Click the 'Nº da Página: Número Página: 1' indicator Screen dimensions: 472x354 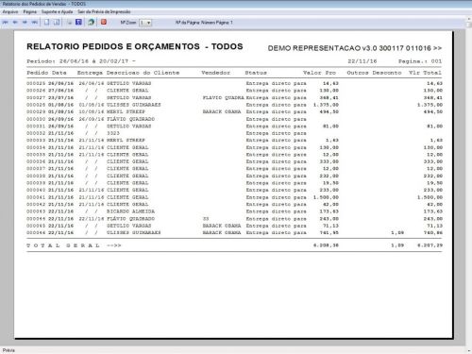(x=204, y=23)
